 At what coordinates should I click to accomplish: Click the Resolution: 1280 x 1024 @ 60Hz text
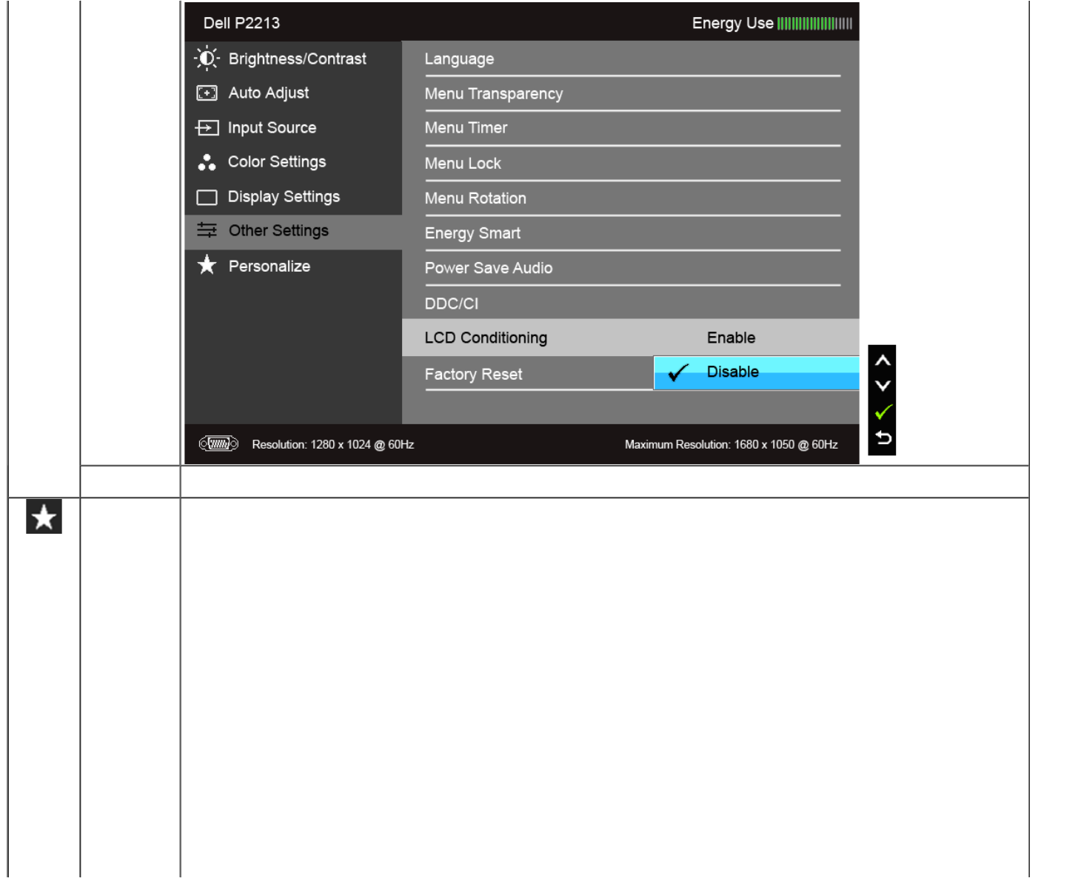coord(332,444)
